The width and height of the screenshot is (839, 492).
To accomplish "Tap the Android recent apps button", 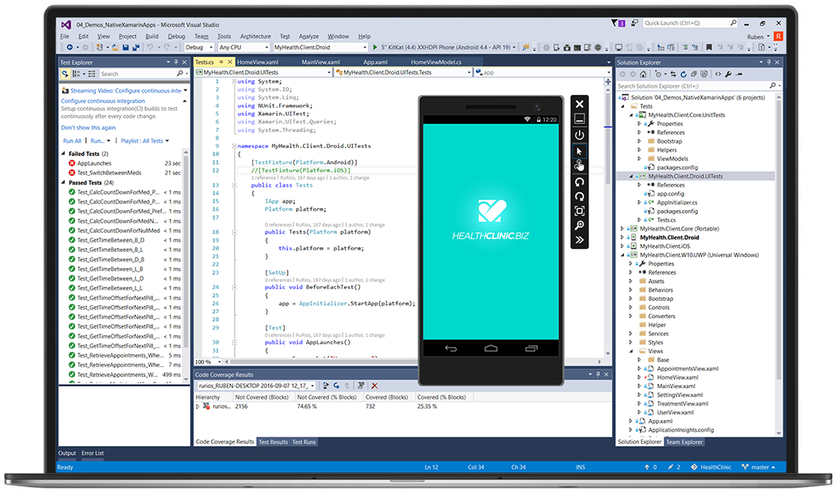I will tap(531, 349).
